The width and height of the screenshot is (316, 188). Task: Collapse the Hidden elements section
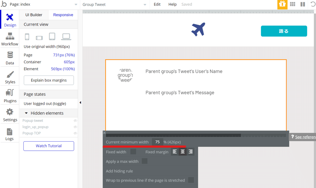click(x=26, y=113)
